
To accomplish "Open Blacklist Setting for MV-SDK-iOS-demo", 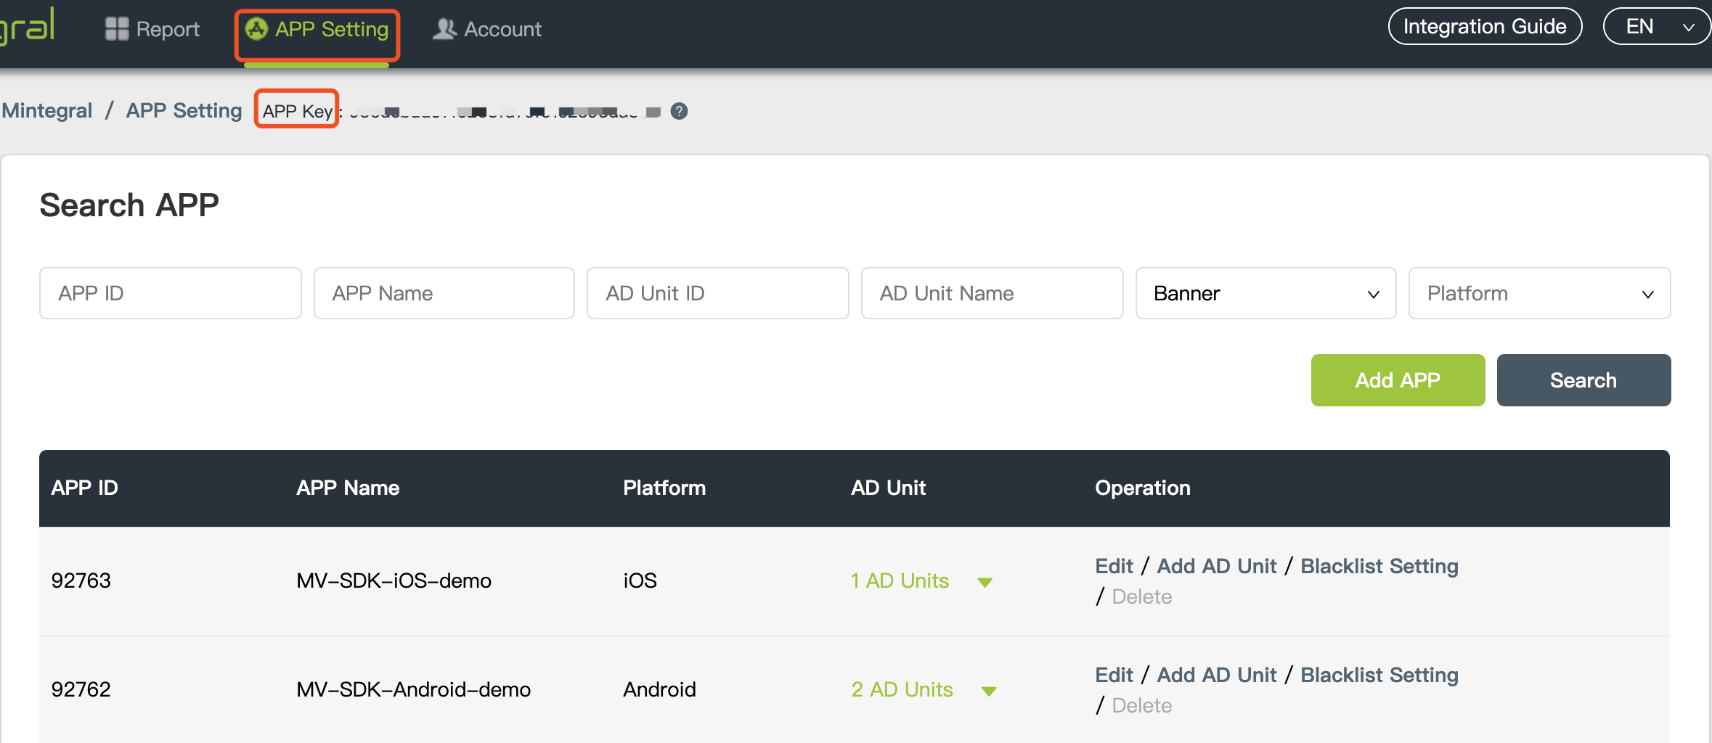I will pos(1379,566).
